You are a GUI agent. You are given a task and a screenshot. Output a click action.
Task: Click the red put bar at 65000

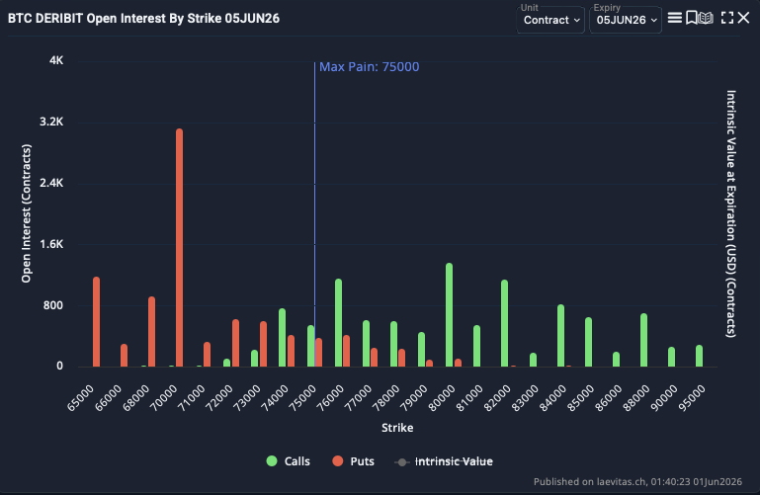point(97,322)
